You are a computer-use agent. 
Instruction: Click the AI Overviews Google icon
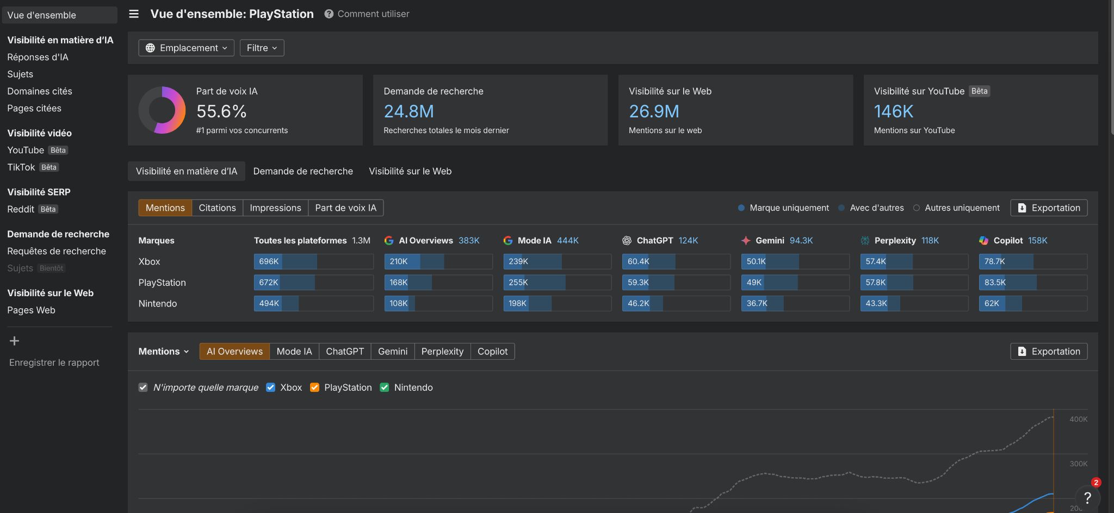click(x=389, y=240)
